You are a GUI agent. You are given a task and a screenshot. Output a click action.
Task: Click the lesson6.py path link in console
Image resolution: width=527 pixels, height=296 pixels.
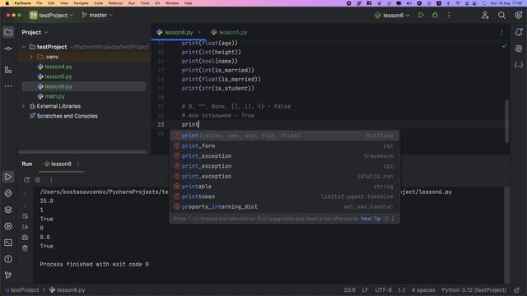426,192
